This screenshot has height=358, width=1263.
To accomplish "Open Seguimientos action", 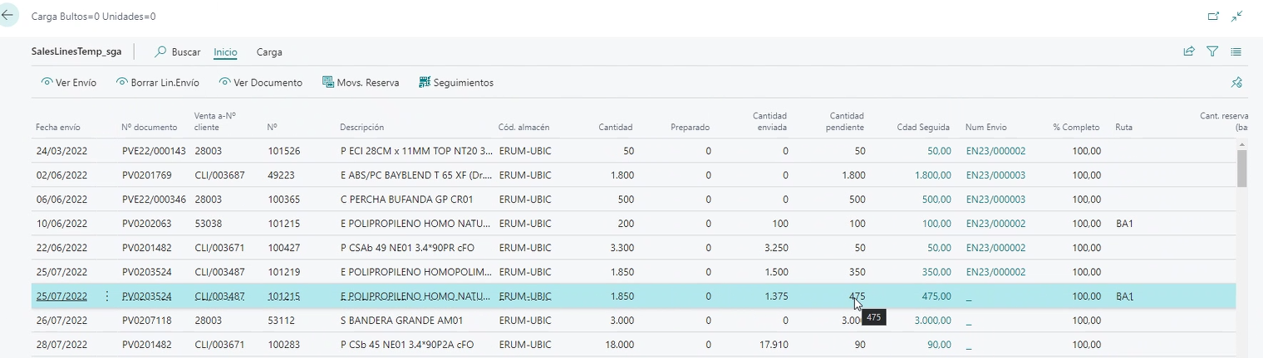I will pos(456,83).
